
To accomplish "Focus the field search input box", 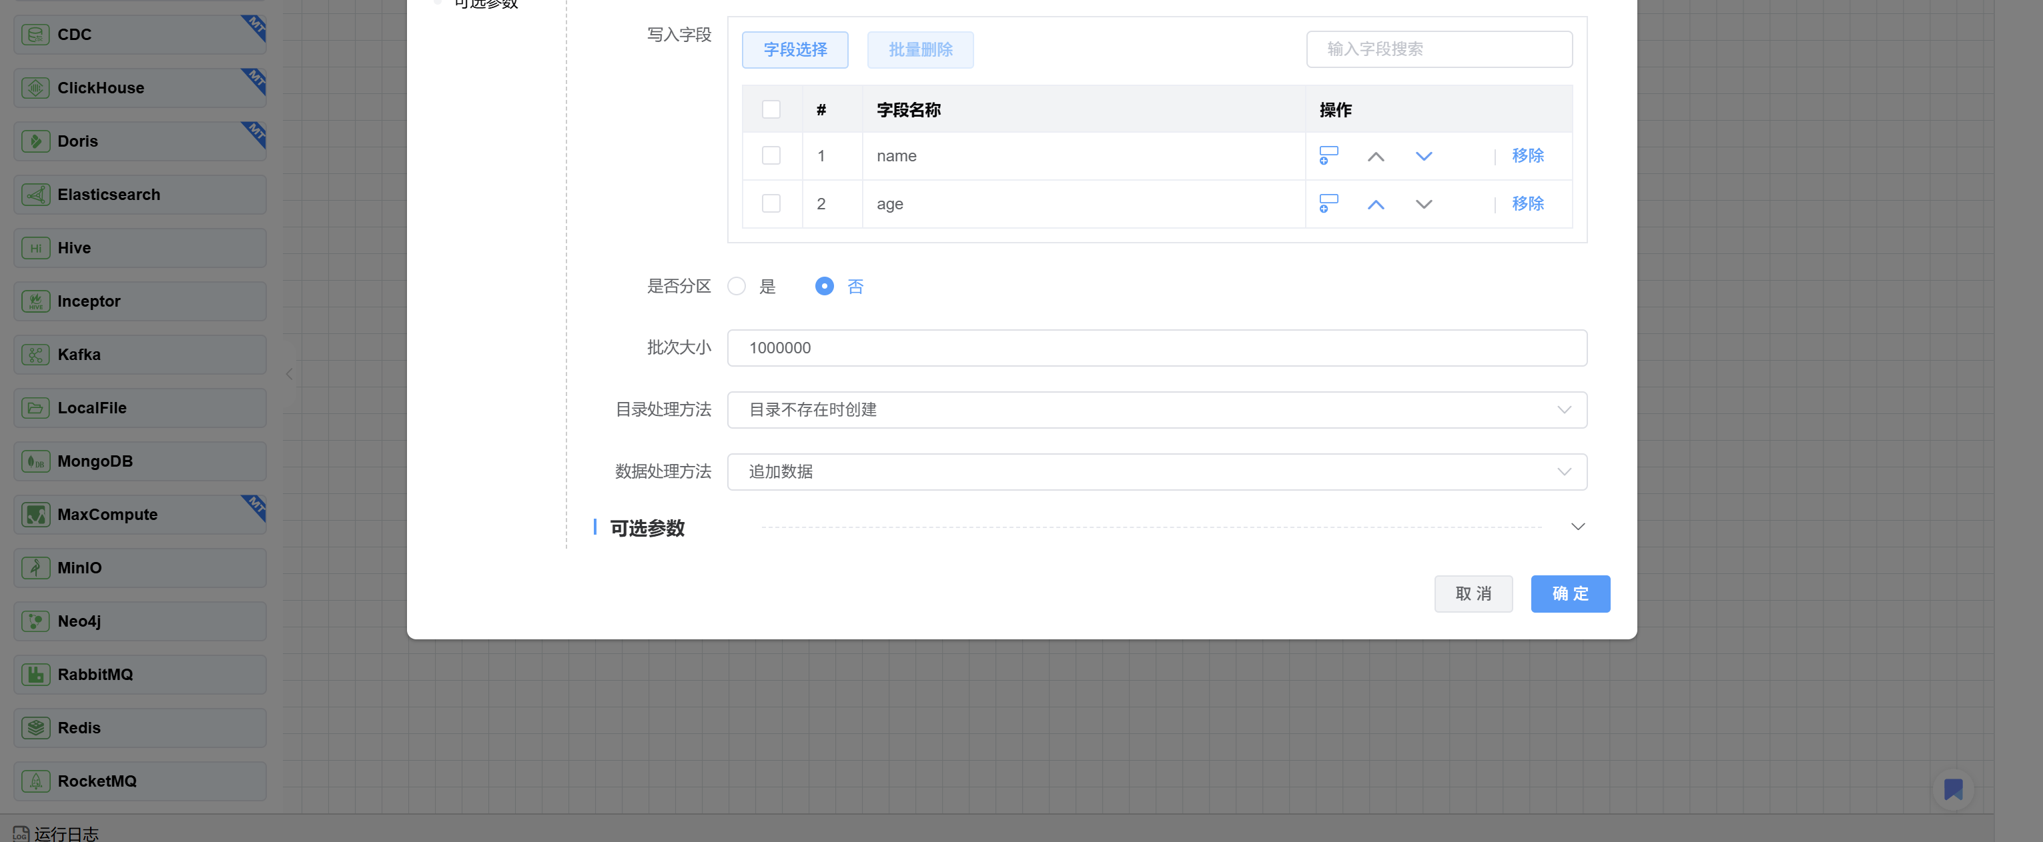I will click(1439, 49).
